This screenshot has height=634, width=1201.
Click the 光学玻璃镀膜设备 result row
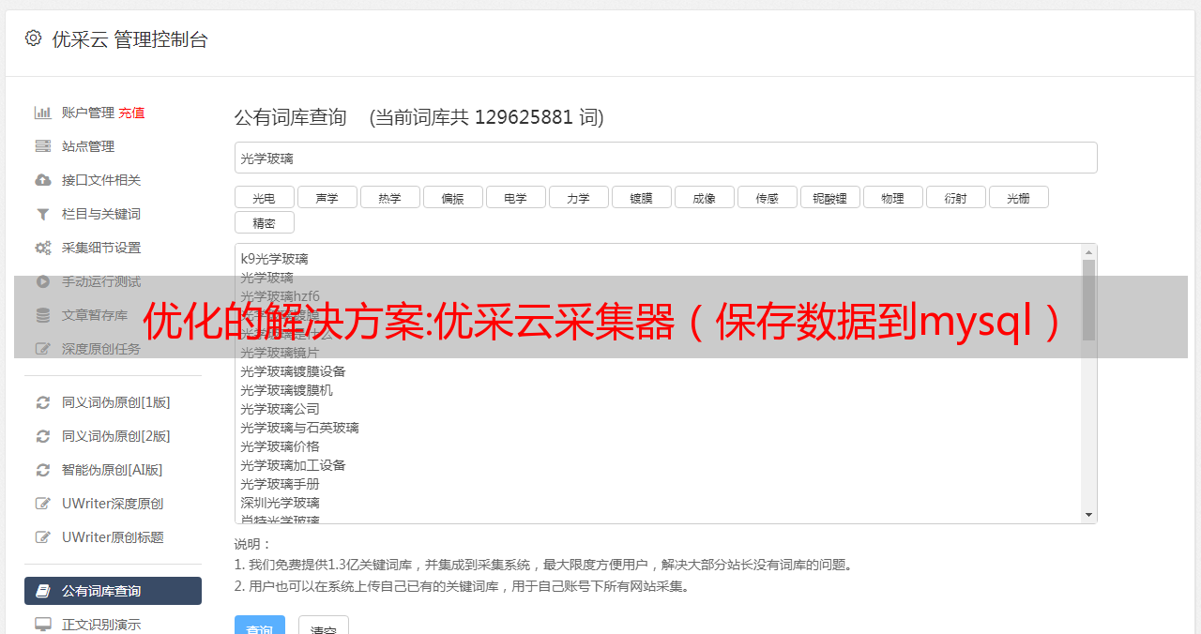coord(659,371)
